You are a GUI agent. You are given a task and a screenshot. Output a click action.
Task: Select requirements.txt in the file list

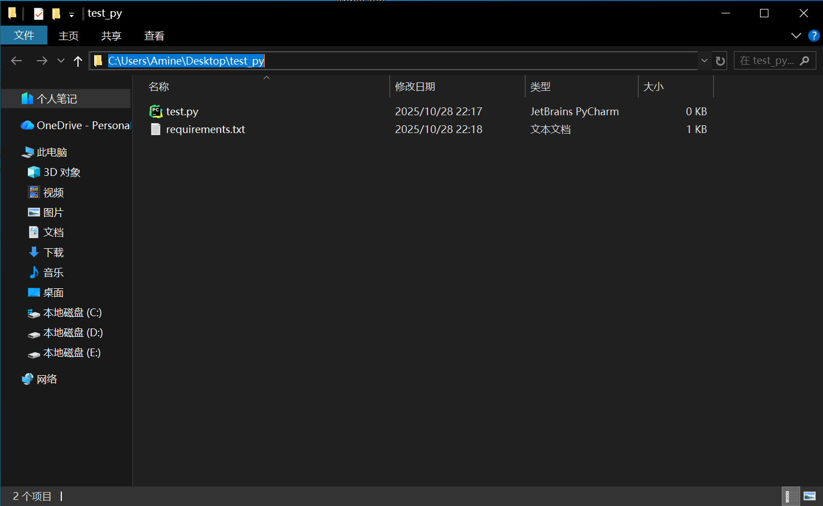tap(205, 129)
